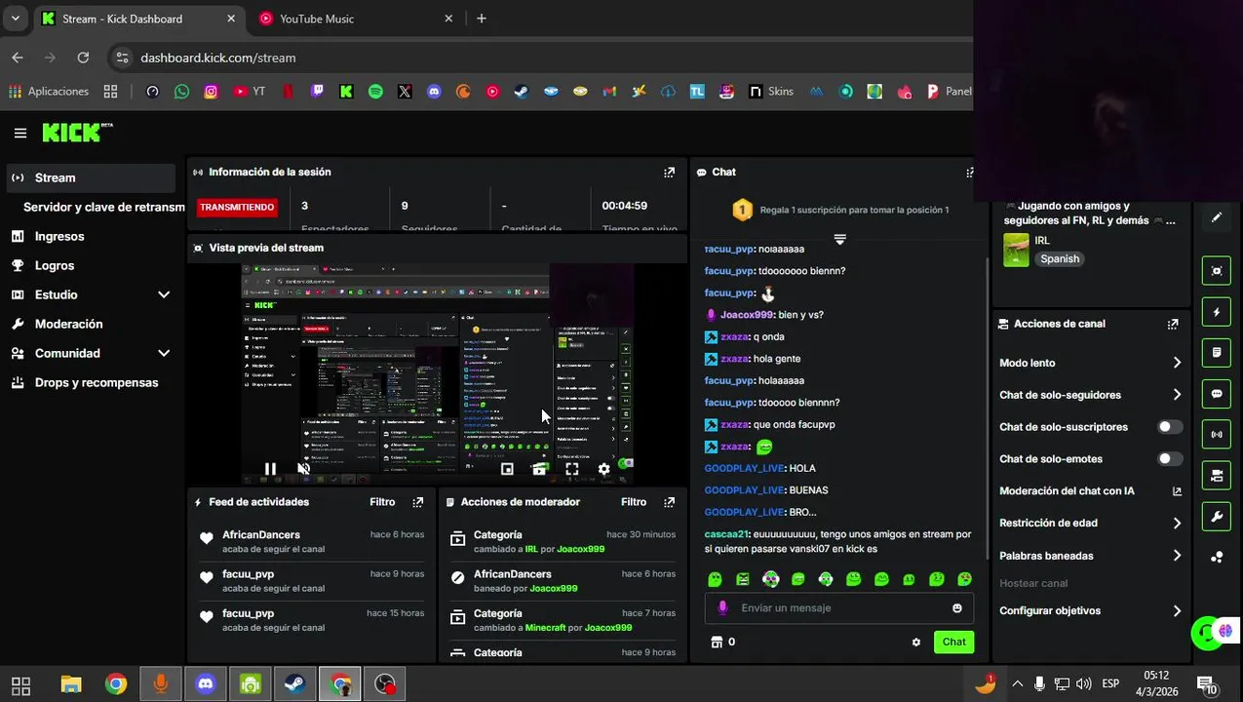
Task: Click the broadcast signal widget in right strip
Action: [x=1217, y=435]
